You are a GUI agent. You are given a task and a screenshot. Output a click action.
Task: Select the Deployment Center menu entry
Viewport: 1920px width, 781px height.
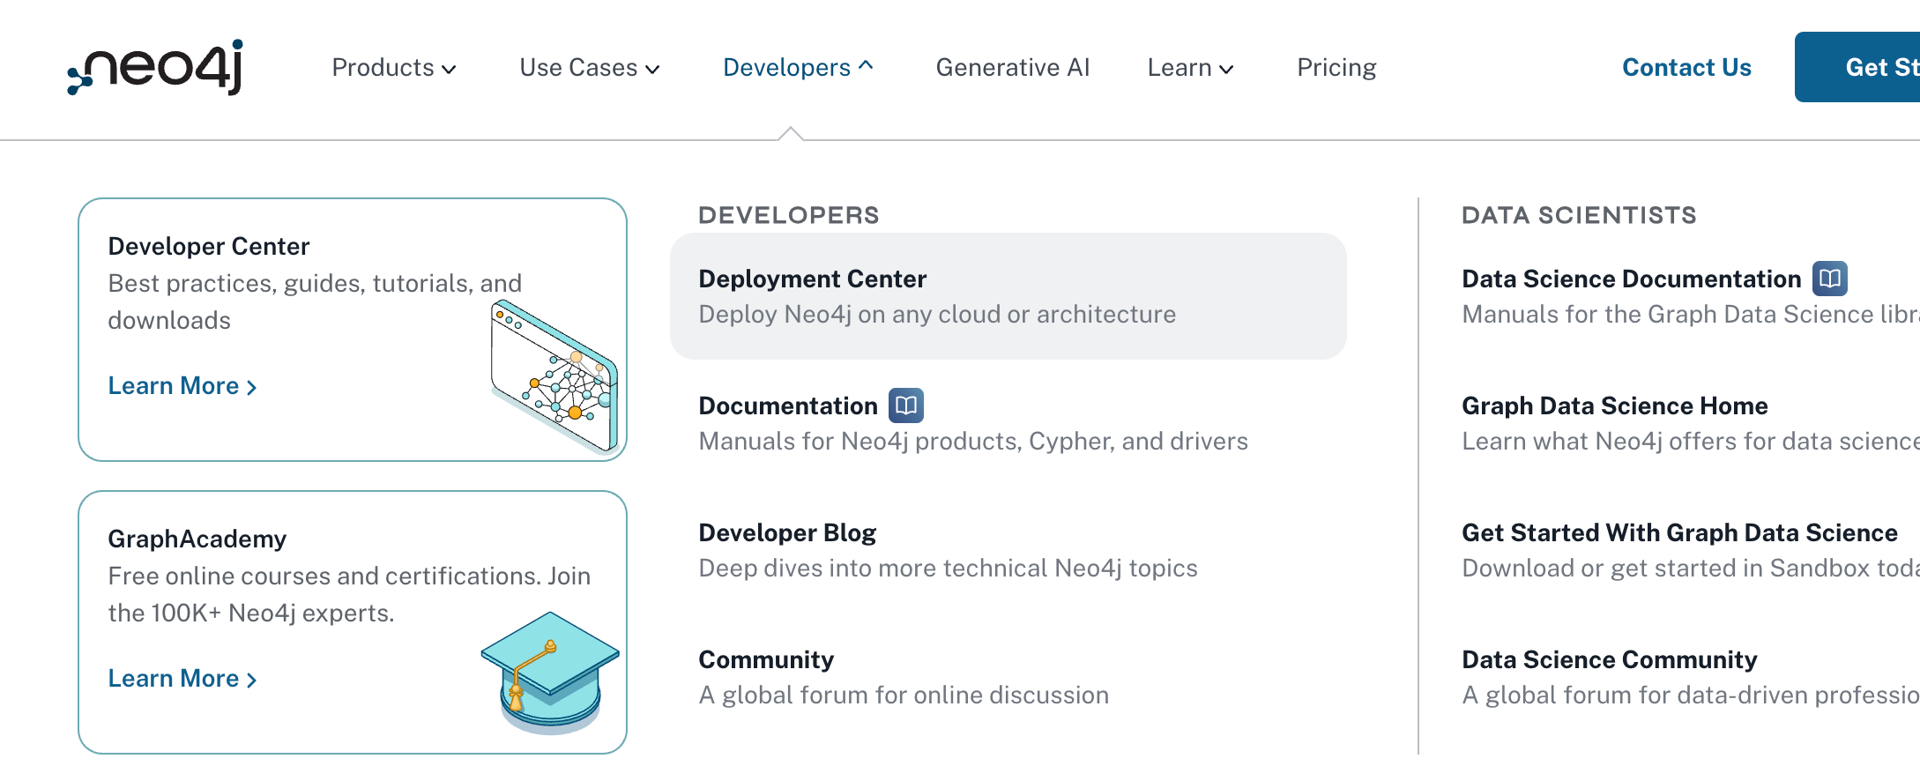coord(1008,296)
